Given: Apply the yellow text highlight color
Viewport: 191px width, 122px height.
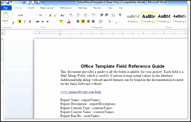Looking at the screenshot, I should point(61,22).
